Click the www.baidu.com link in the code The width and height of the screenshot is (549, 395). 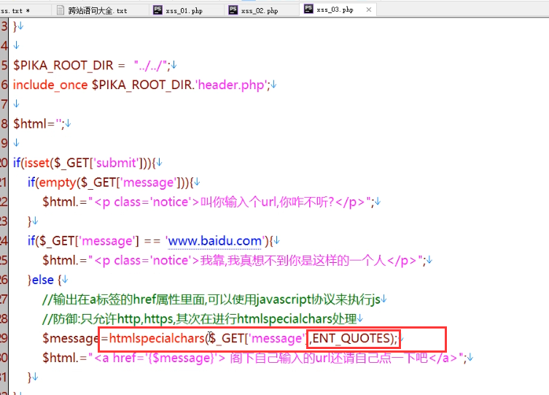tap(214, 240)
